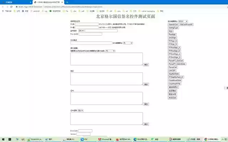
Task: Go forward in browser history
Action: (7, 7)
